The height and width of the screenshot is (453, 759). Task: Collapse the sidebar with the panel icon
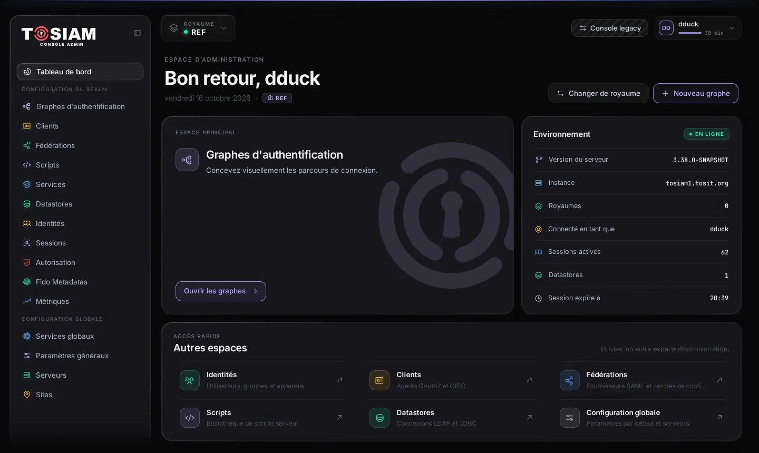point(137,33)
